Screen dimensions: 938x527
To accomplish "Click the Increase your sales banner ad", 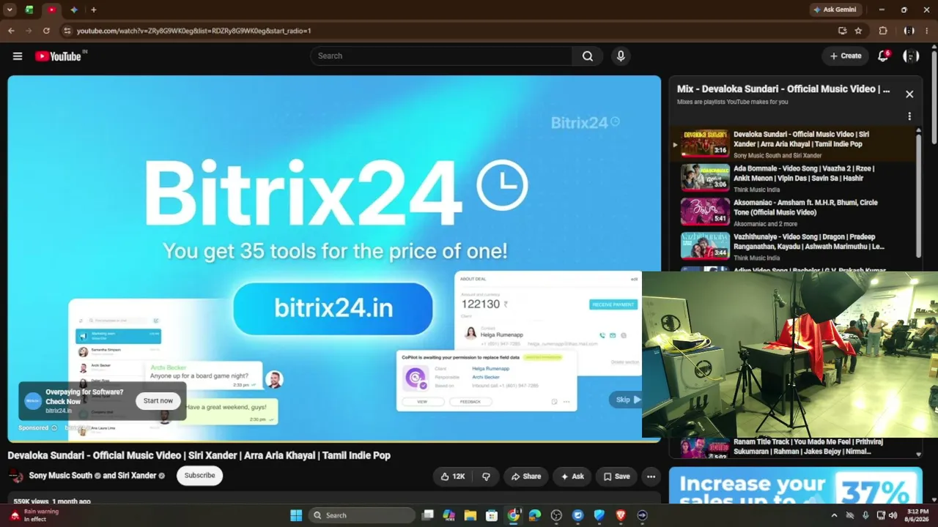I will (x=795, y=487).
